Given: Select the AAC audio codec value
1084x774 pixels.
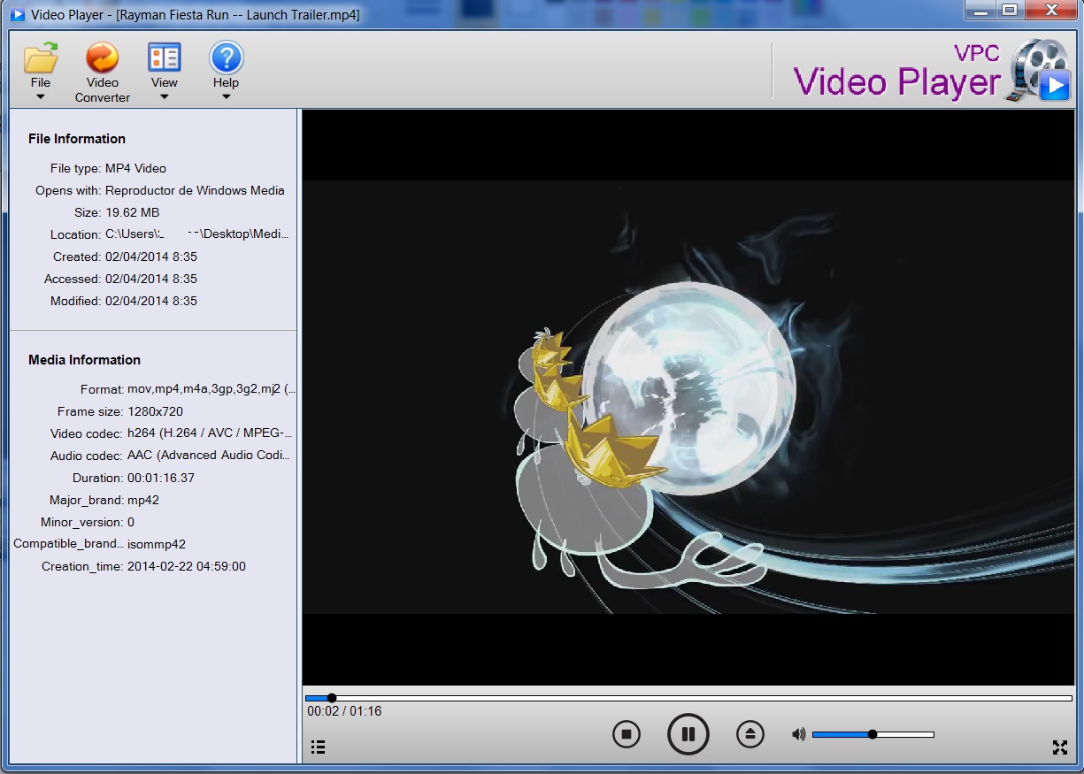Looking at the screenshot, I should 209,456.
